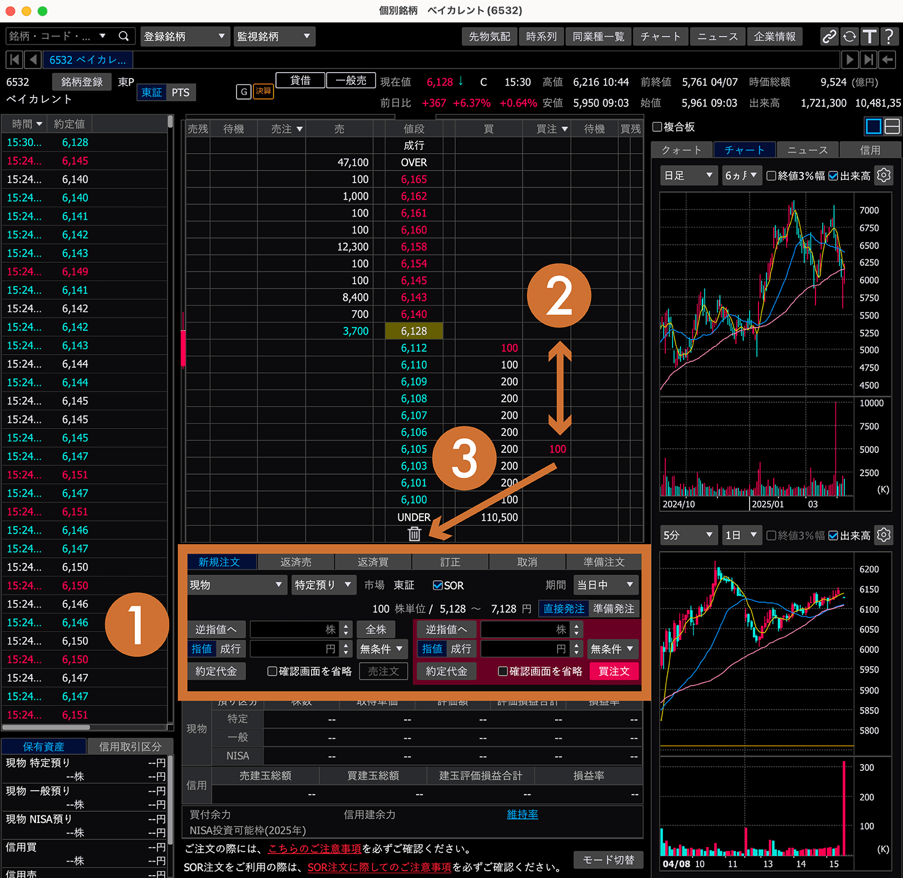
Task: Open 6ヵ月 period dropdown
Action: (742, 175)
